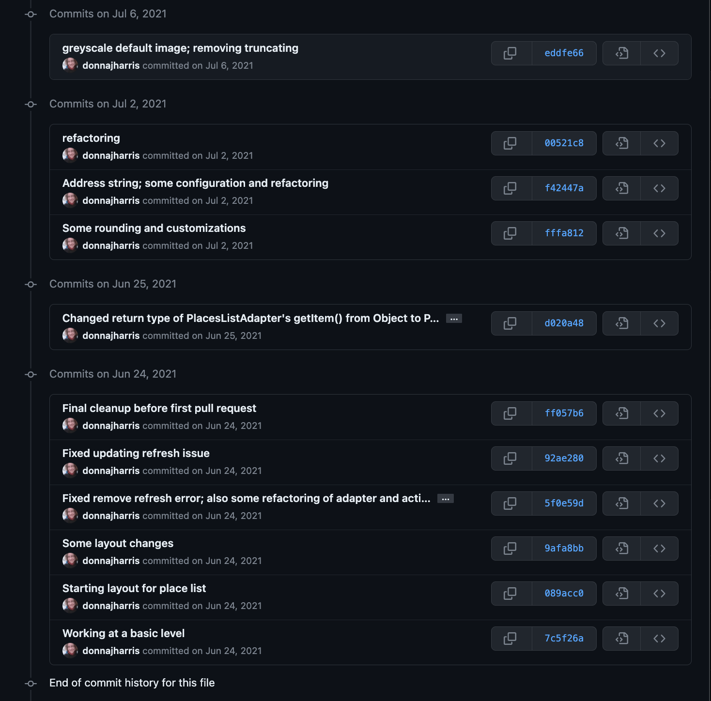Copy the SHA for the refactoring commit
This screenshot has width=711, height=701.
511,143
